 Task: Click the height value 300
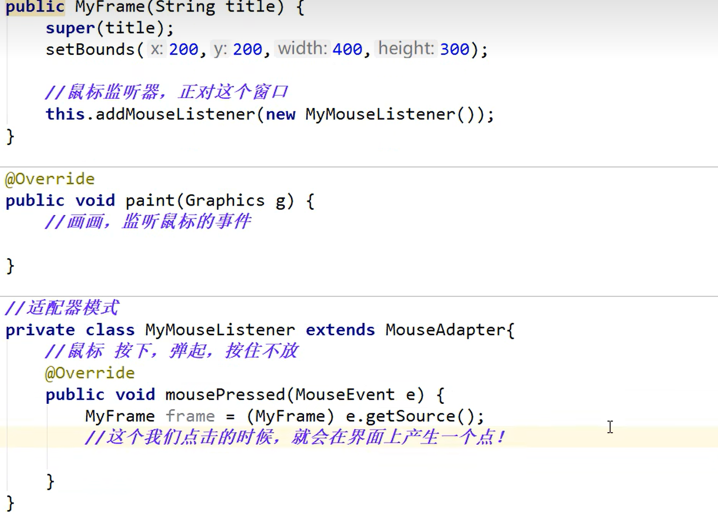tap(455, 50)
